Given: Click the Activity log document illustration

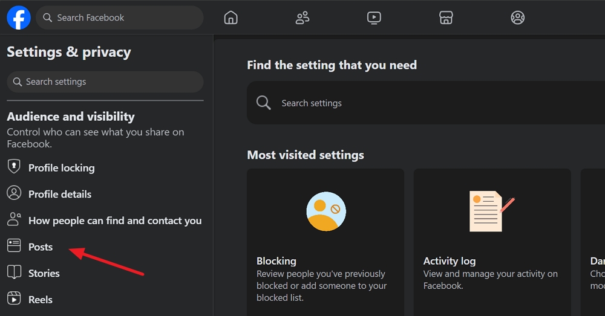Looking at the screenshot, I should tap(491, 211).
